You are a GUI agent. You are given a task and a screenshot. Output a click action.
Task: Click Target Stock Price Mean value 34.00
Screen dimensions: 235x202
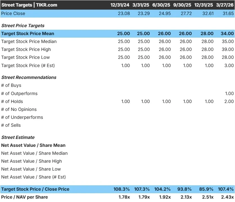pyautogui.click(x=227, y=33)
